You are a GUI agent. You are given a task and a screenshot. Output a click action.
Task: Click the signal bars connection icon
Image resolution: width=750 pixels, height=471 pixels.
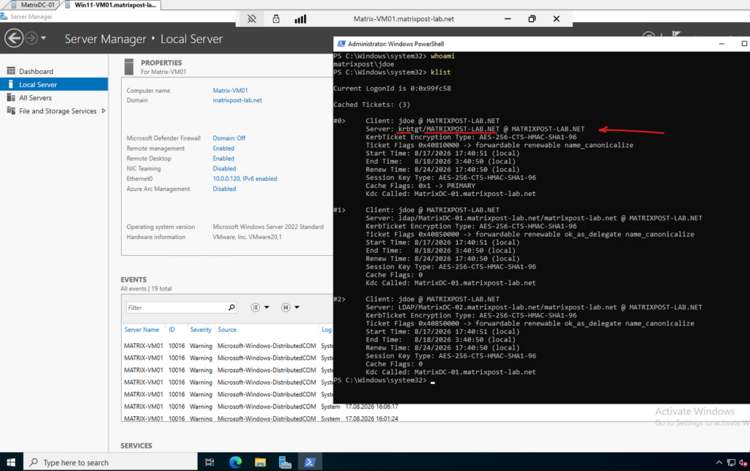coord(300,19)
